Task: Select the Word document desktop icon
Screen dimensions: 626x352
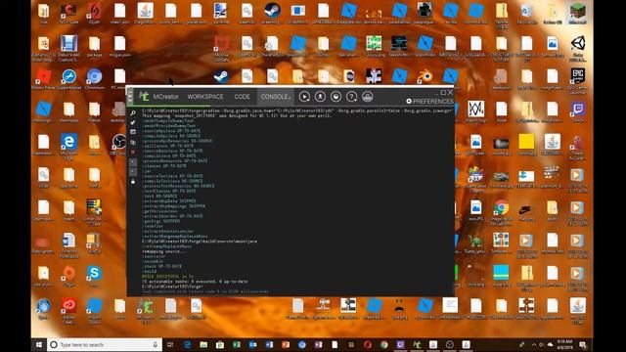Action: pos(68,245)
